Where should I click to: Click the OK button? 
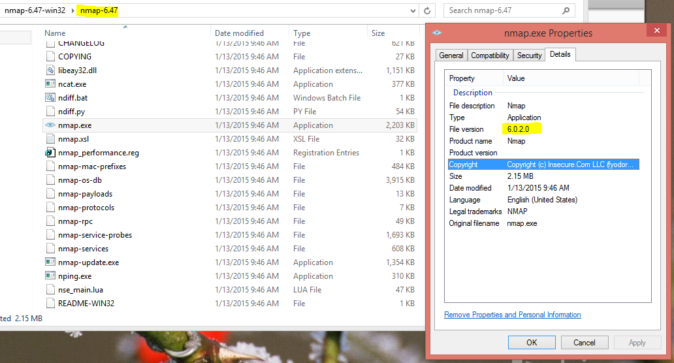(x=532, y=342)
